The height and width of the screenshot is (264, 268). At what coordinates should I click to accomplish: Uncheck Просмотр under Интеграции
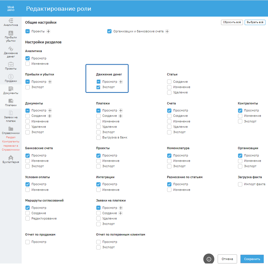(98, 184)
